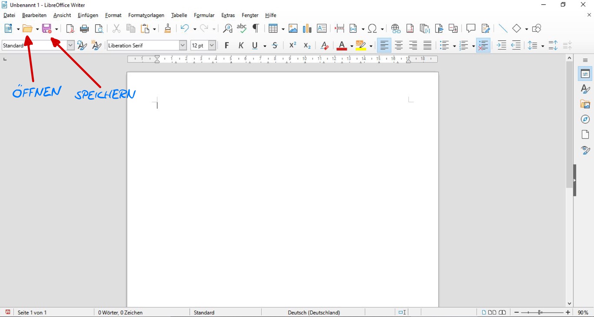Expand the Liberation Serif font dropdown
This screenshot has width=594, height=317.
(183, 46)
